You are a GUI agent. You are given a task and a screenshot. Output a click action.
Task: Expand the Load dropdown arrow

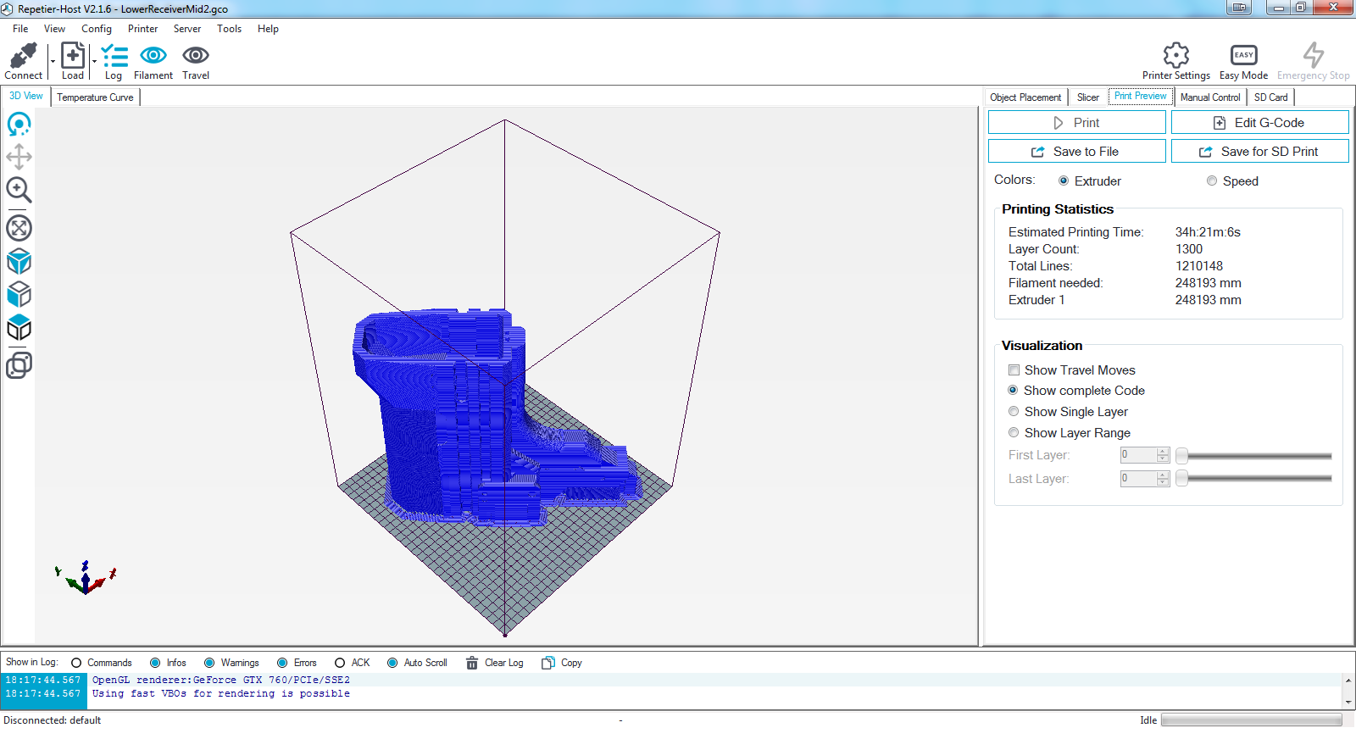[94, 62]
